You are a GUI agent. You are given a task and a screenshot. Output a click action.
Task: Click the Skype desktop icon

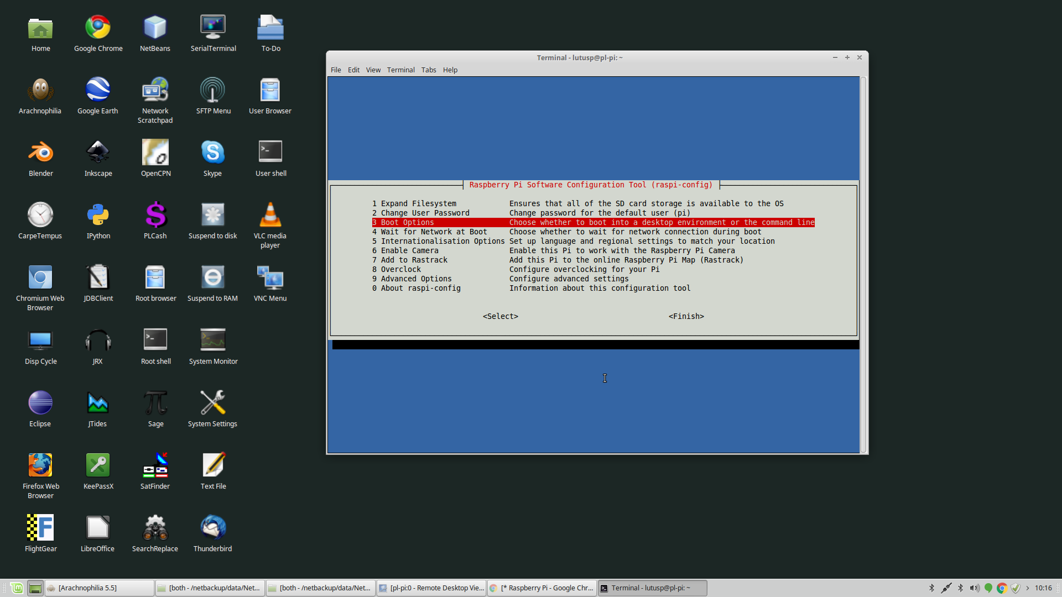[x=212, y=153]
